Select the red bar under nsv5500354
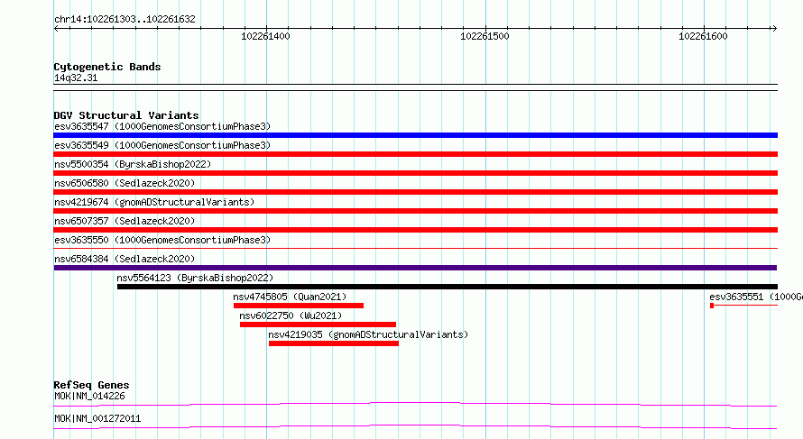The height and width of the screenshot is (439, 803). 415,173
